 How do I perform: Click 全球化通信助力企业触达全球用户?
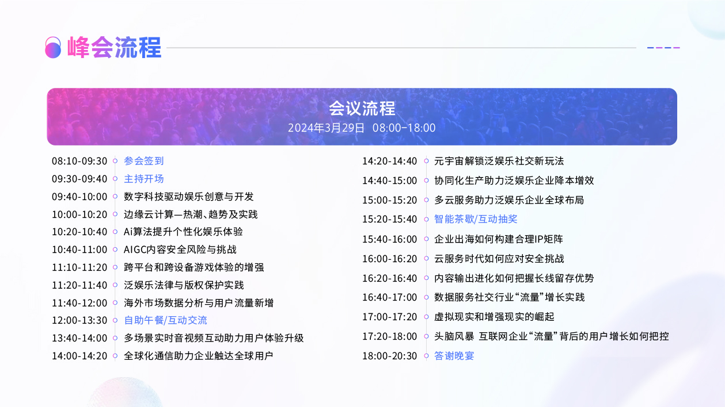[199, 356]
